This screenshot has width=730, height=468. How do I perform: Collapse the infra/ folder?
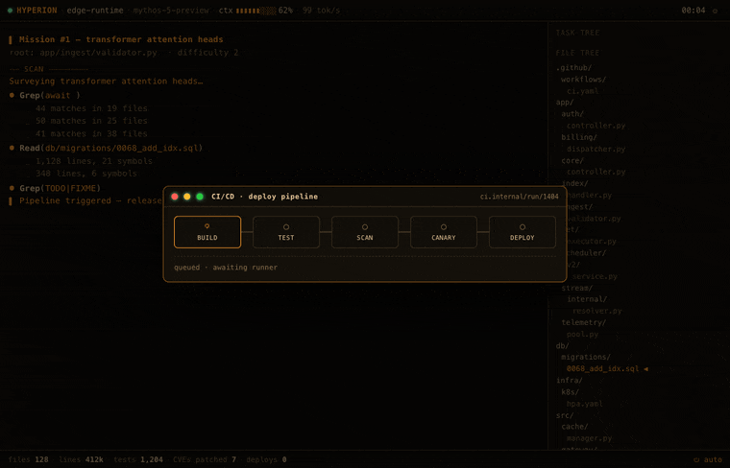coord(569,380)
